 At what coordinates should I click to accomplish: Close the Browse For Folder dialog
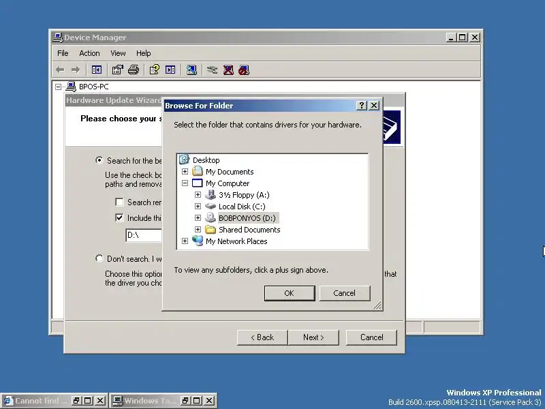[x=374, y=106]
